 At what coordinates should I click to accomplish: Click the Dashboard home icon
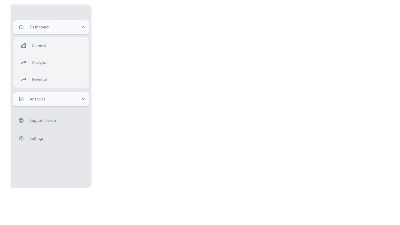click(x=21, y=27)
